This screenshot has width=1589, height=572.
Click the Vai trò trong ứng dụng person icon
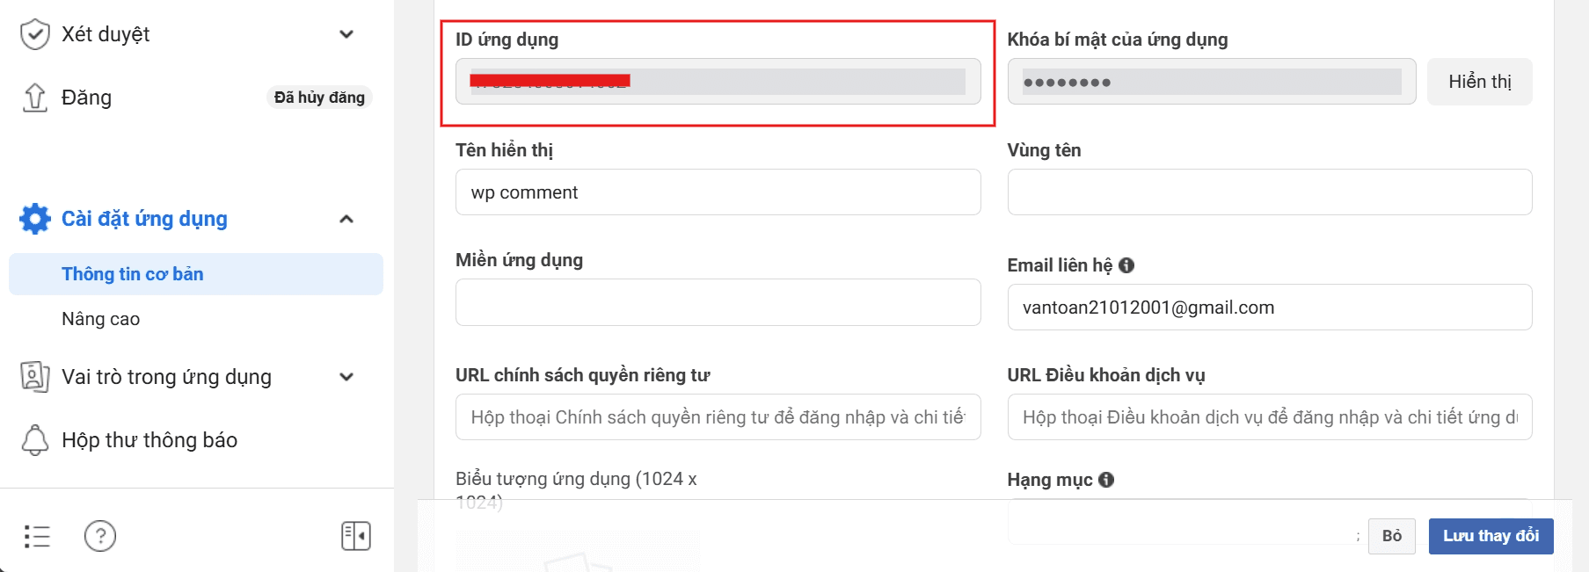point(35,376)
